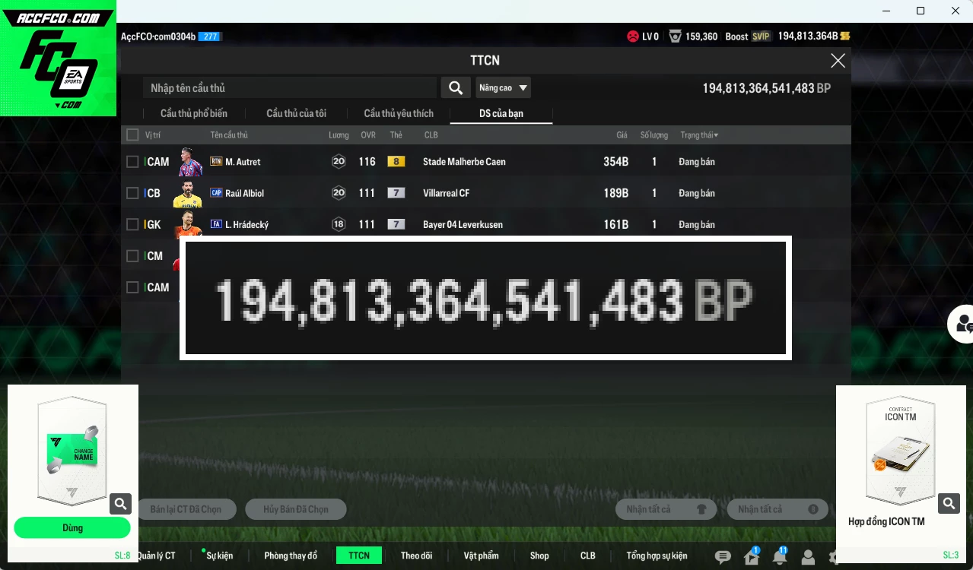Tick the checkbox for the M. Autret row

(x=132, y=161)
